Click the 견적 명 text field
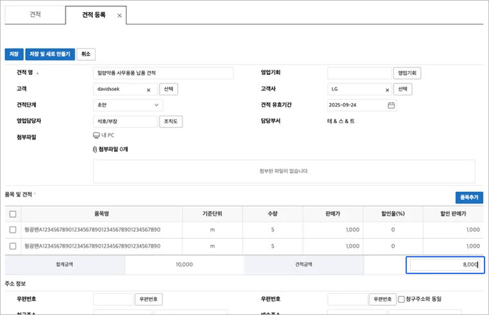This screenshot has width=489, height=315. [x=163, y=73]
